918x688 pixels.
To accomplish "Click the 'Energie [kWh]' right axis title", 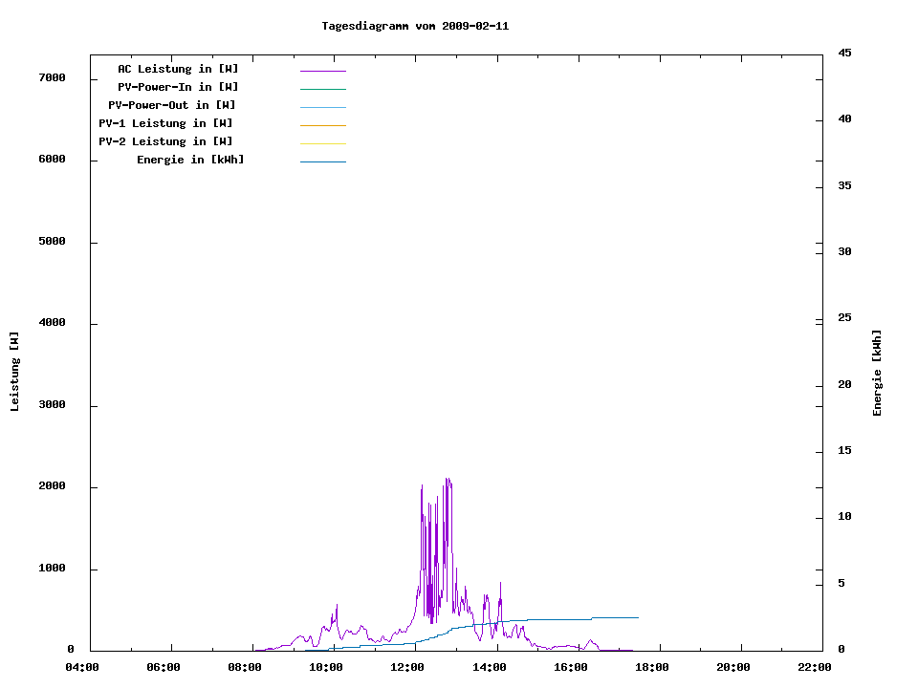I will pos(877,373).
